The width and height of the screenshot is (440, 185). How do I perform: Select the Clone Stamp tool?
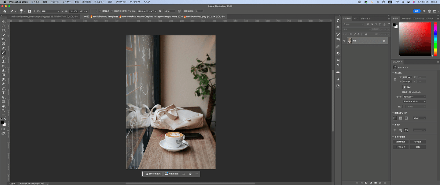[3, 61]
